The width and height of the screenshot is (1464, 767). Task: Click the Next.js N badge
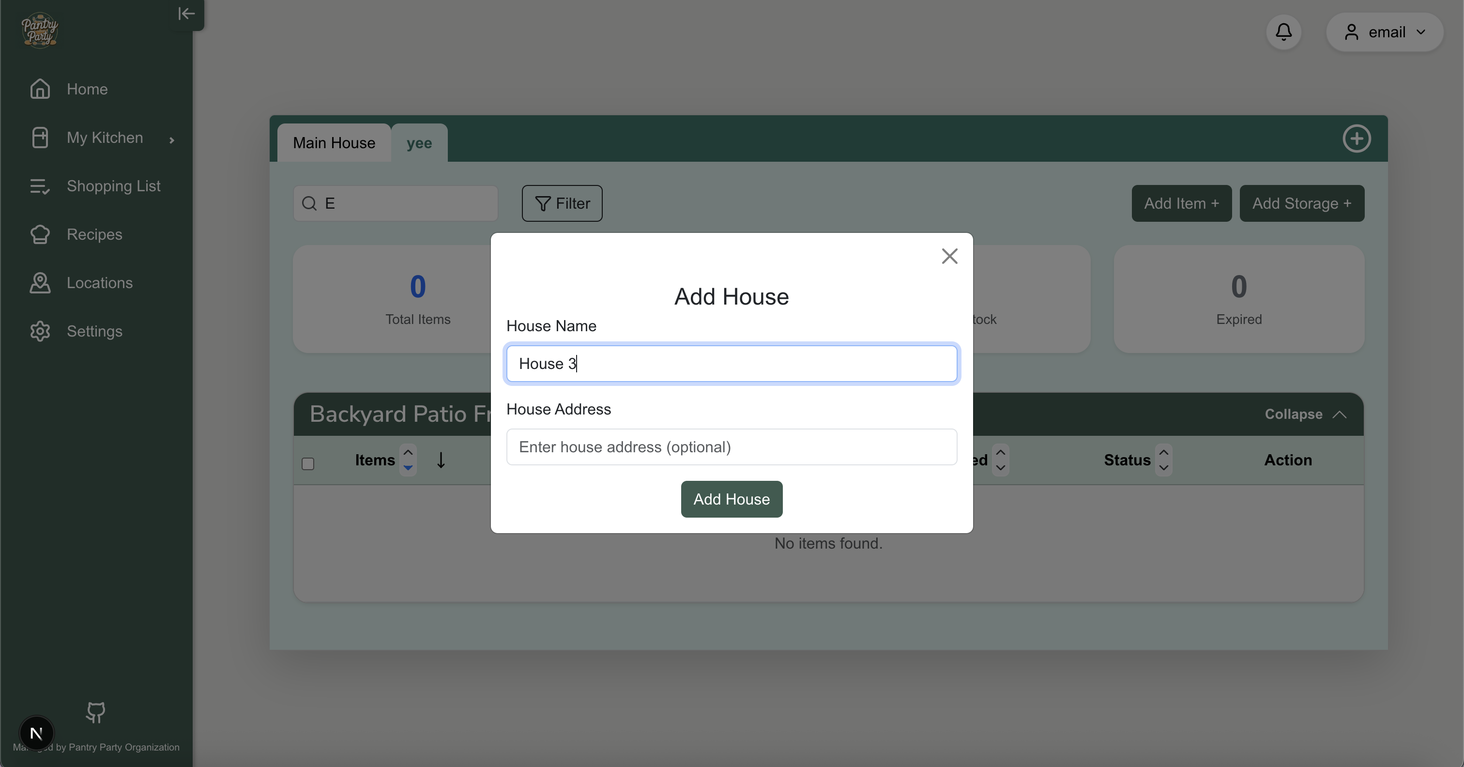click(36, 733)
